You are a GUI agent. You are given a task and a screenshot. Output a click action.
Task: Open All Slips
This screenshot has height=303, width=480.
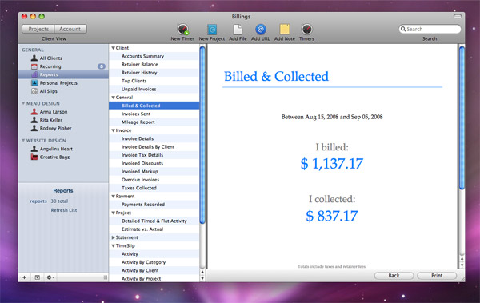(48, 91)
